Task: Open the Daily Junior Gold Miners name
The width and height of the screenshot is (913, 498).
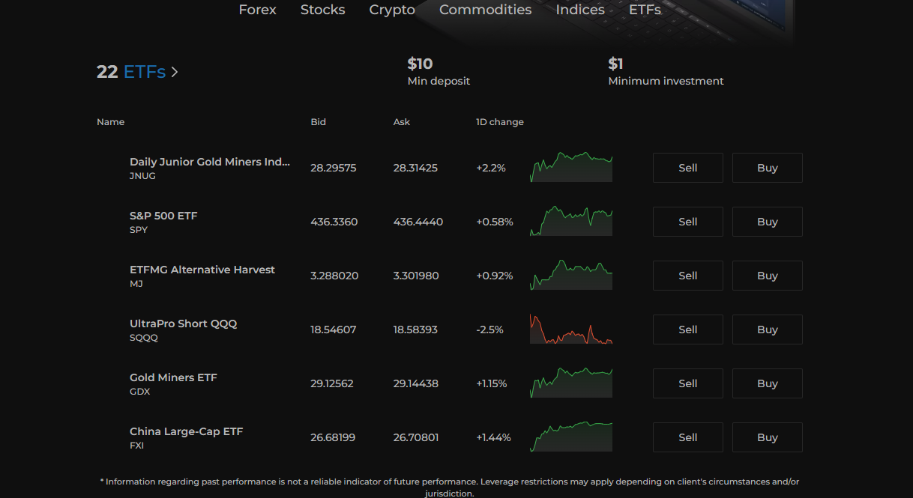Action: (x=210, y=162)
